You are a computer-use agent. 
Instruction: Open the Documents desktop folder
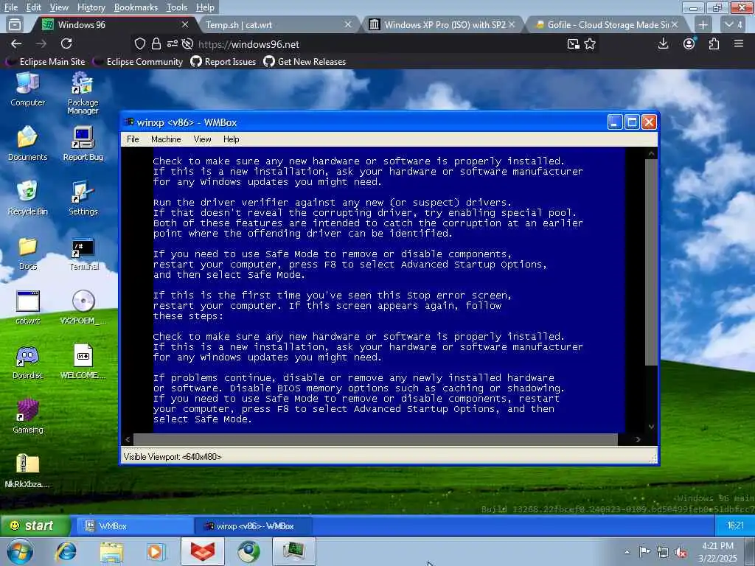pos(27,144)
